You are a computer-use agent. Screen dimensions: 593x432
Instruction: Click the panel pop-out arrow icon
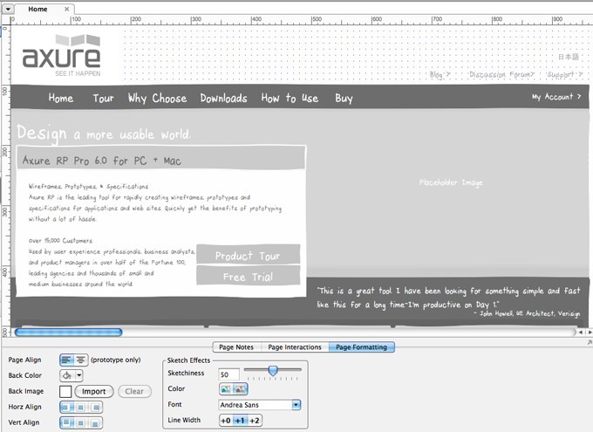pyautogui.click(x=590, y=342)
